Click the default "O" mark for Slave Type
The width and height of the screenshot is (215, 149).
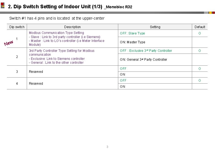tap(200, 33)
